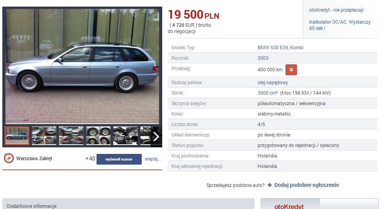Open the Kalkulator OC/AC link

(340, 25)
